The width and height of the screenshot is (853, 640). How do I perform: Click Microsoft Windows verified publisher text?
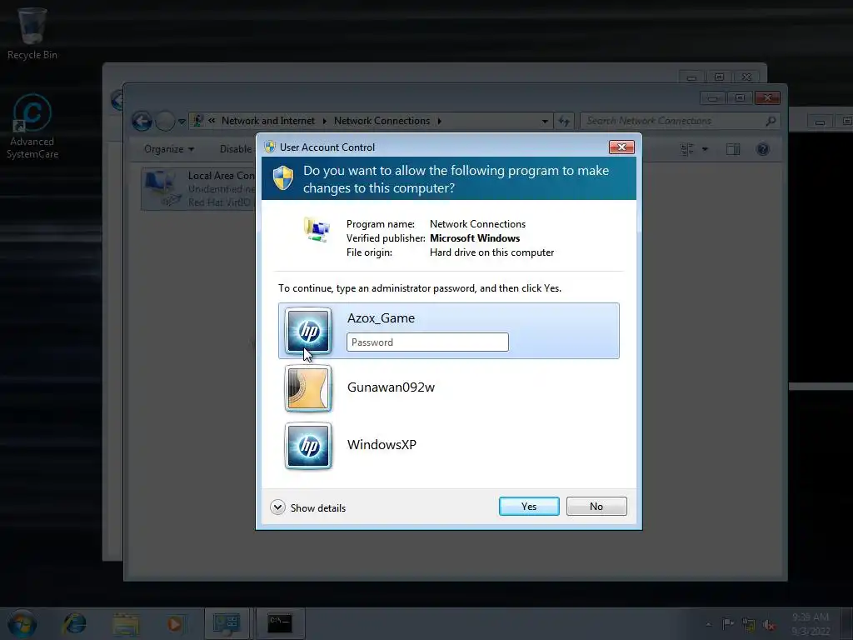pos(474,238)
